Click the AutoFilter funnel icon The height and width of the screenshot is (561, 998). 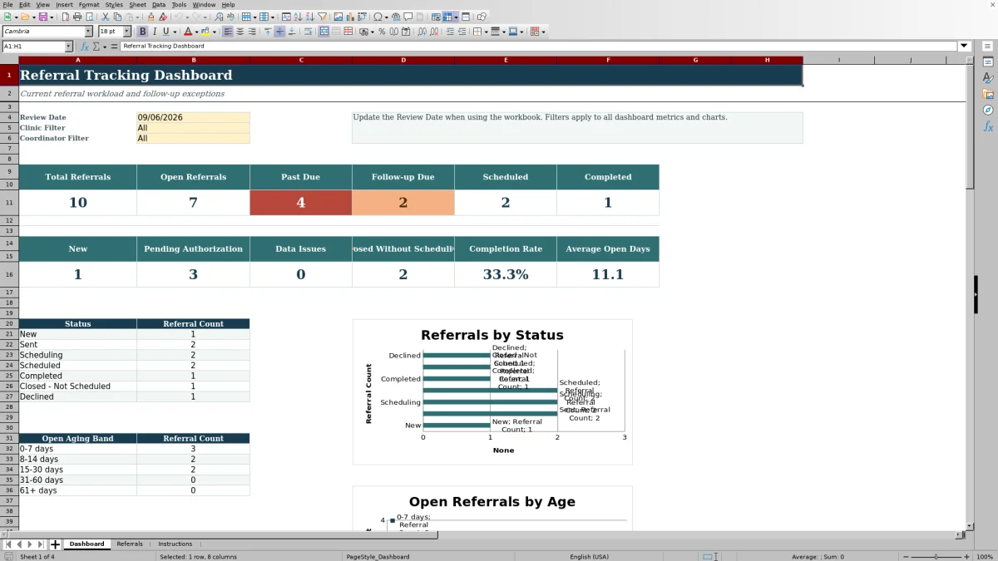pyautogui.click(x=321, y=17)
